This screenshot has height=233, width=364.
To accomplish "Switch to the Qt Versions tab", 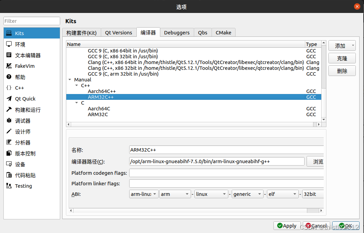I will (x=119, y=33).
